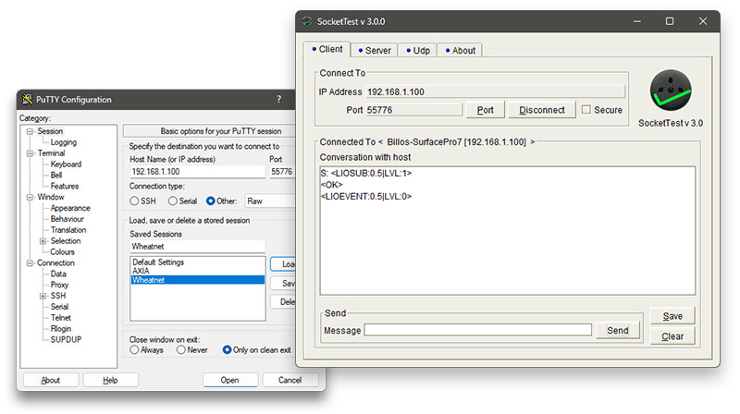The width and height of the screenshot is (740, 414).
Task: Open the Proxy category
Action: pos(59,285)
